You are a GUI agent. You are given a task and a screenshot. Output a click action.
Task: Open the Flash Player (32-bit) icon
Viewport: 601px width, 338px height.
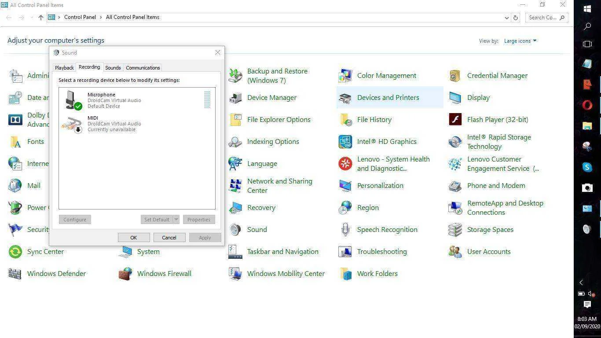(455, 120)
